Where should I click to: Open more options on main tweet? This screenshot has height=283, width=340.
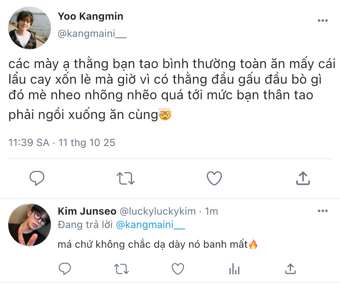(x=322, y=21)
